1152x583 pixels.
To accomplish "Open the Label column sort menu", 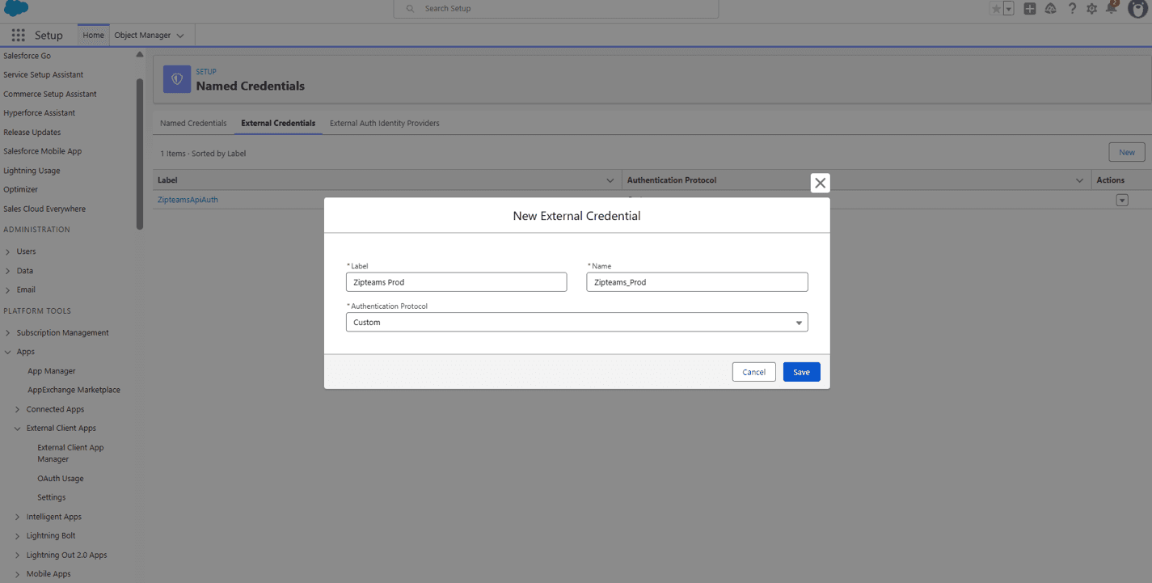I will coord(611,180).
